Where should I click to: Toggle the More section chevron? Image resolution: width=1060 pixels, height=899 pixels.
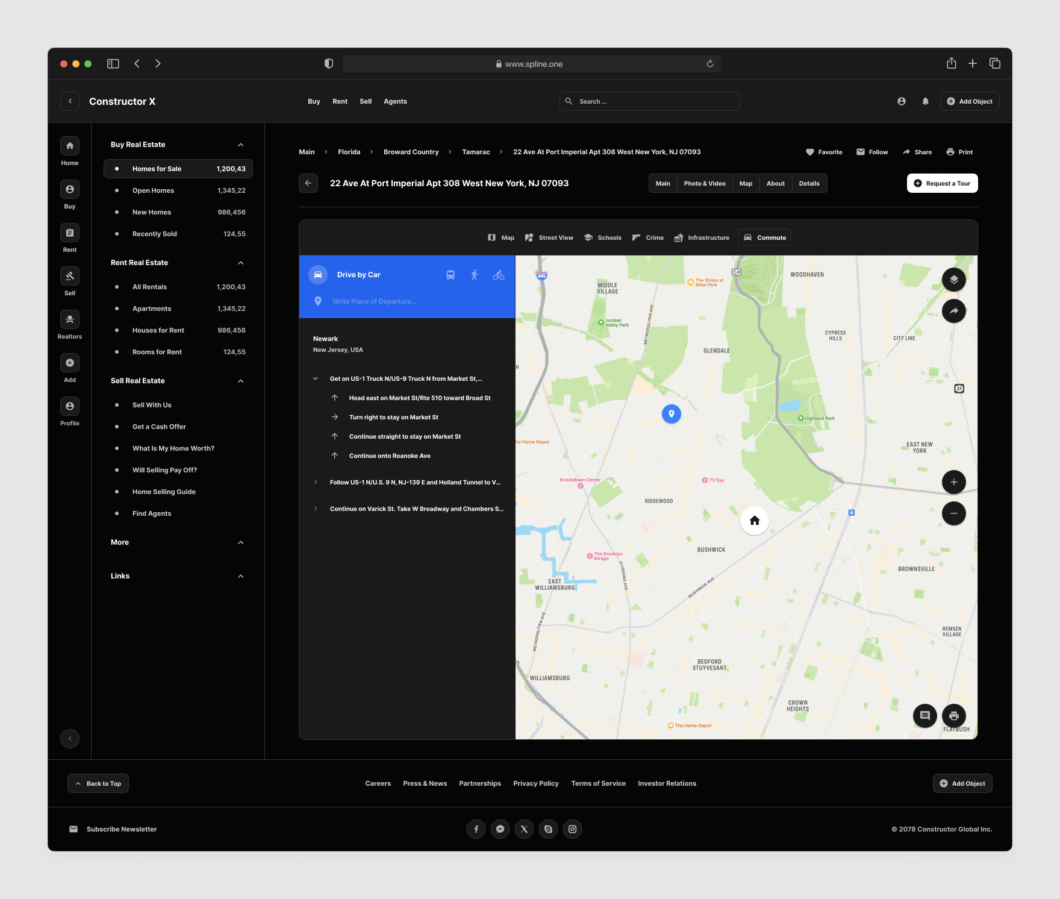click(x=241, y=542)
